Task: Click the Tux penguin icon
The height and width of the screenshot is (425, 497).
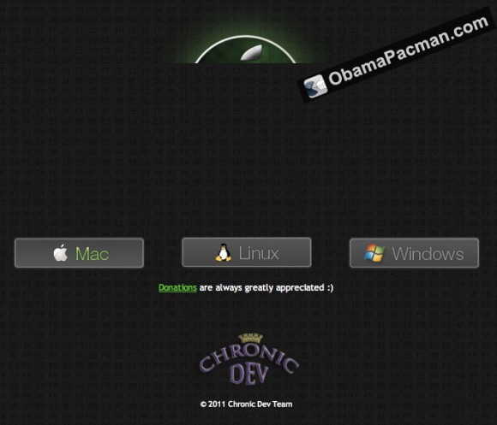Action: [x=224, y=252]
